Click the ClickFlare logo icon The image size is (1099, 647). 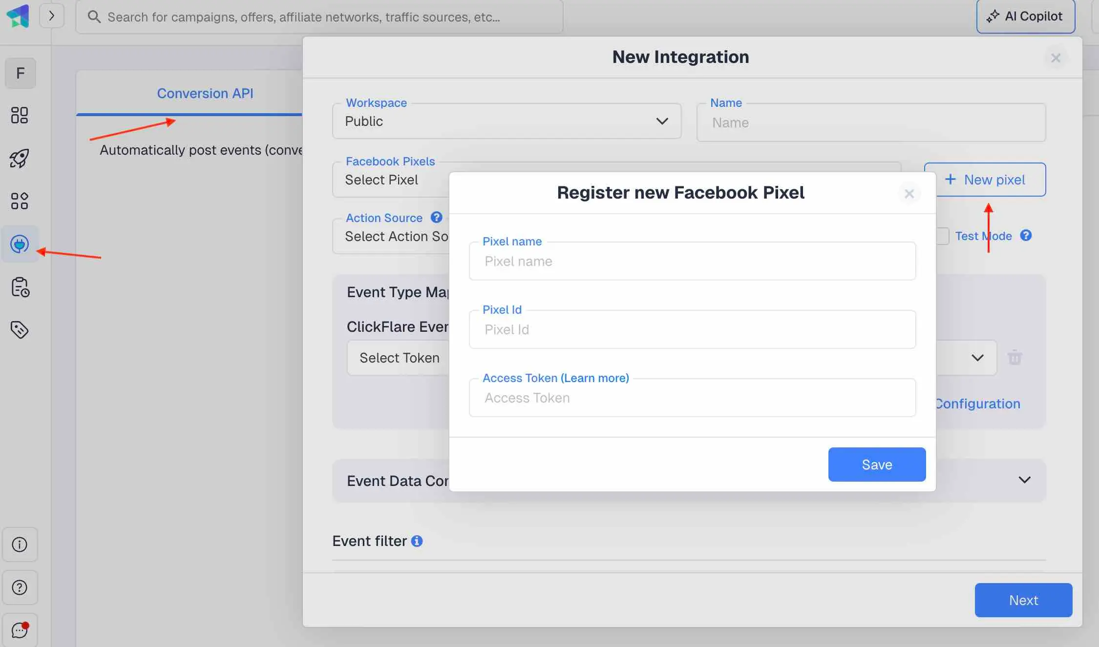[18, 16]
